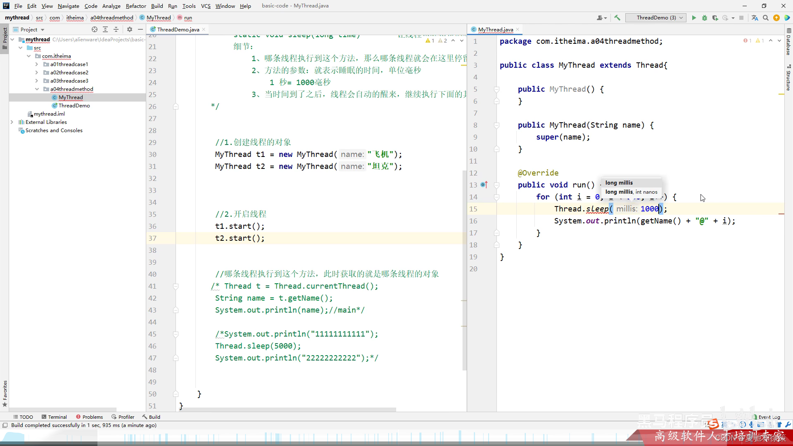The height and width of the screenshot is (446, 793).
Task: Click the translate icon in toolbar
Action: 755,18
